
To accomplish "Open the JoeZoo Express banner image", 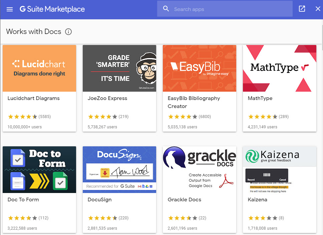I will pyautogui.click(x=119, y=68).
